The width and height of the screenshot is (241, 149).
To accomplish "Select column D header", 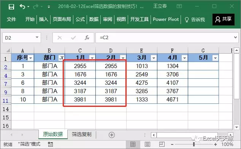I will point(111,51).
